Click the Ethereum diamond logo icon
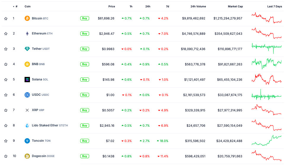The image size is (286, 165). (x=27, y=34)
